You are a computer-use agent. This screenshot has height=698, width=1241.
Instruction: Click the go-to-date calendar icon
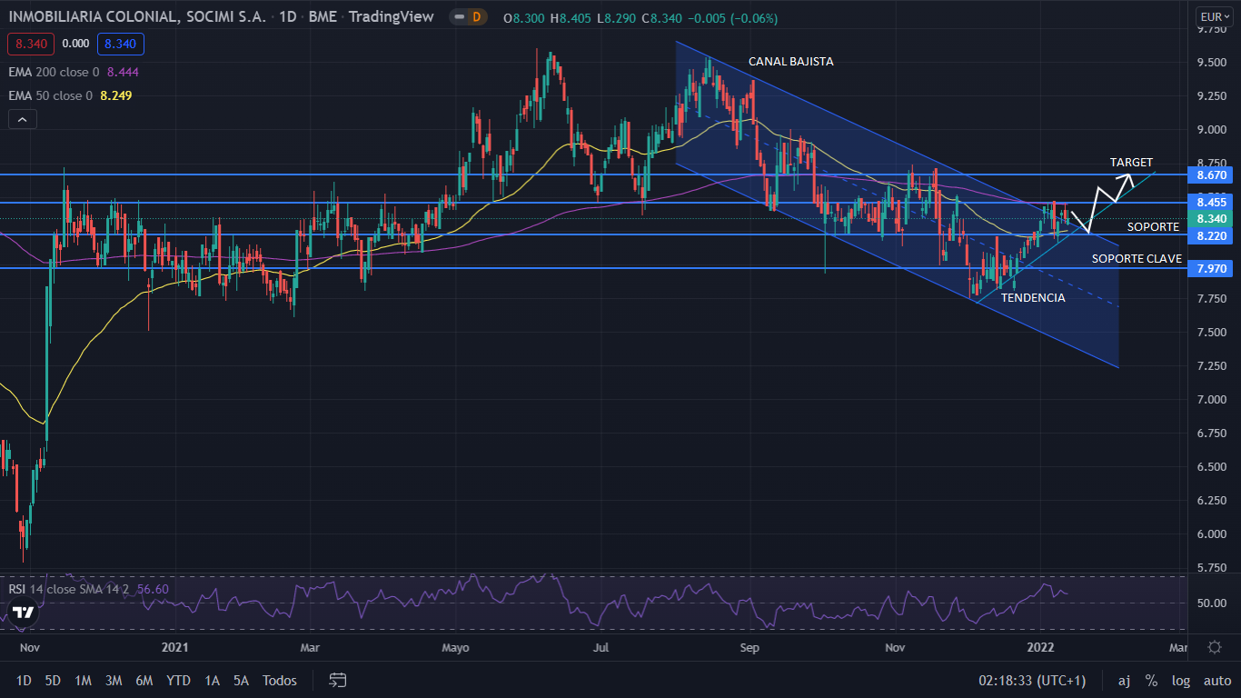[x=338, y=680]
